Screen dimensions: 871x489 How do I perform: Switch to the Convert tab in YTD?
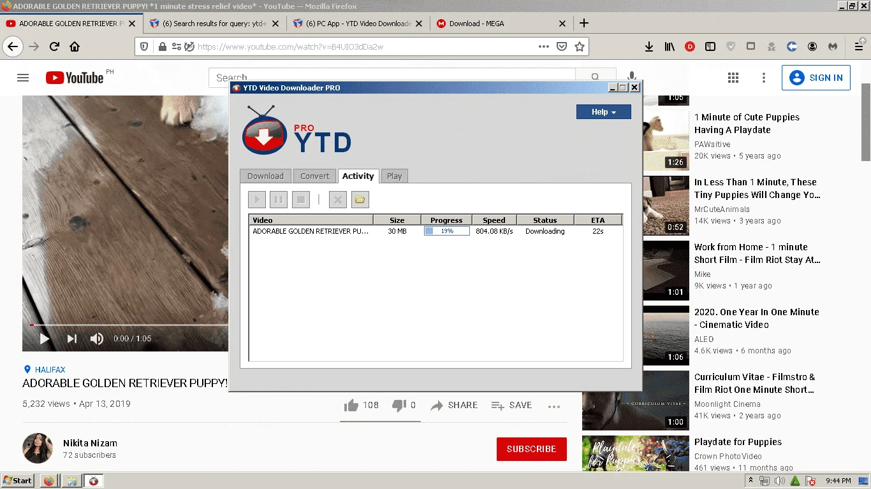(315, 176)
